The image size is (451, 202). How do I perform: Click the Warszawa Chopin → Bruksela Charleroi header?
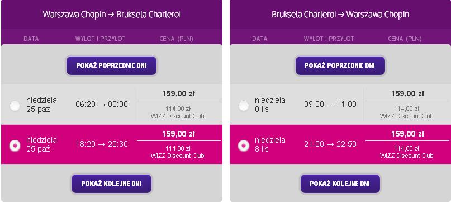pyautogui.click(x=111, y=15)
